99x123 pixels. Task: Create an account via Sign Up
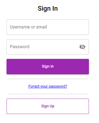pyautogui.click(x=48, y=106)
